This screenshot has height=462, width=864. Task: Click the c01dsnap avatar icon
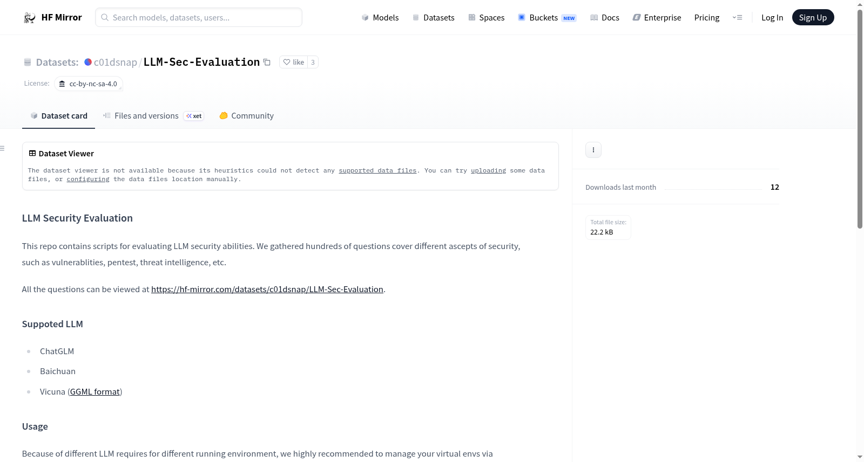click(88, 62)
